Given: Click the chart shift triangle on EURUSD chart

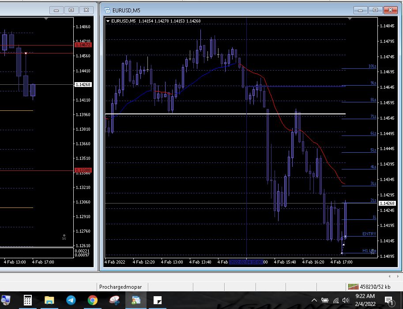Looking at the screenshot, I should (350, 19).
